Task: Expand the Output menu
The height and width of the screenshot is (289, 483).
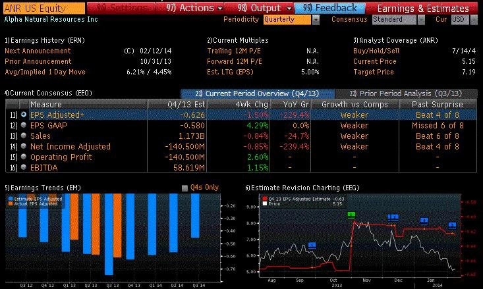Action: (x=264, y=8)
